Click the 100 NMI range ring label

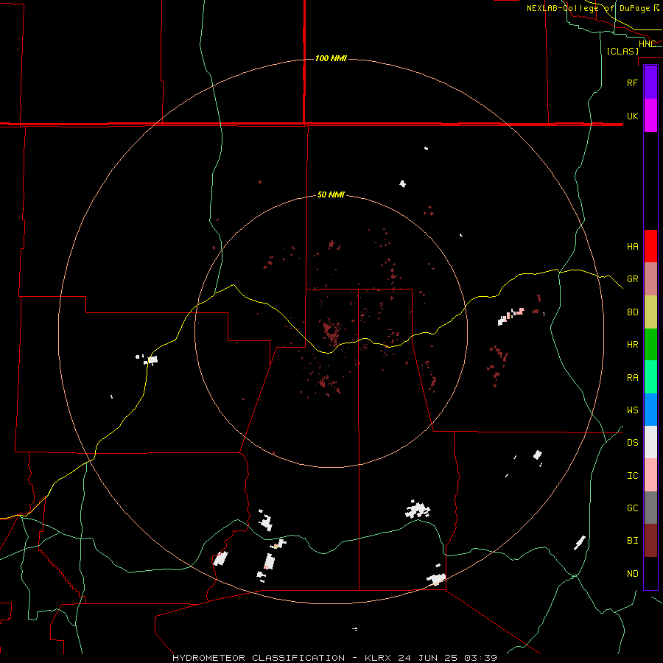(x=331, y=58)
